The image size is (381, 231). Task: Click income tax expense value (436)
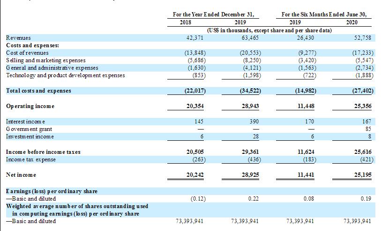click(254, 159)
